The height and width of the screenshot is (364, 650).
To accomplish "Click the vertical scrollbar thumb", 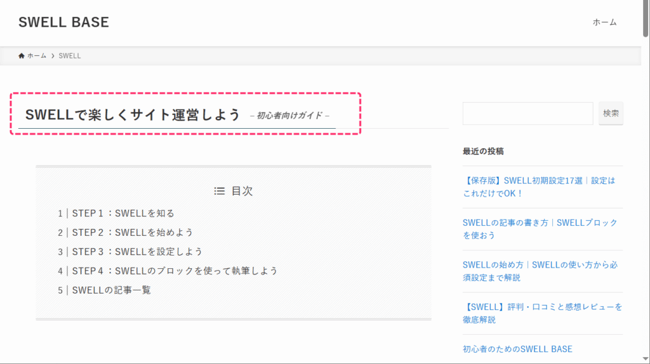I will tap(646, 18).
